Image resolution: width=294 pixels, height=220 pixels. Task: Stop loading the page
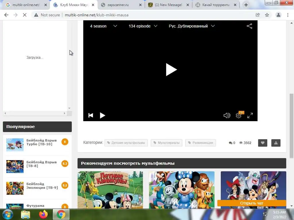coord(25,15)
